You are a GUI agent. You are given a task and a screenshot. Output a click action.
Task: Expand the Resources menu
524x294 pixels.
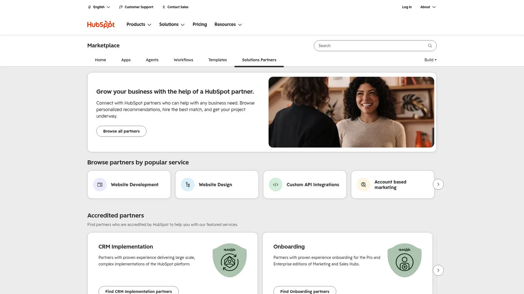point(228,25)
